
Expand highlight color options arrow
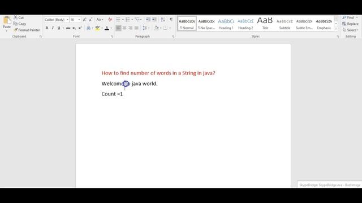click(x=102, y=28)
